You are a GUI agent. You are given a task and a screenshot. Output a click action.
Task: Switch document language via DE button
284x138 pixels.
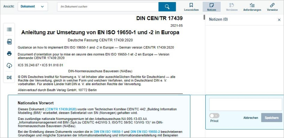9,78
